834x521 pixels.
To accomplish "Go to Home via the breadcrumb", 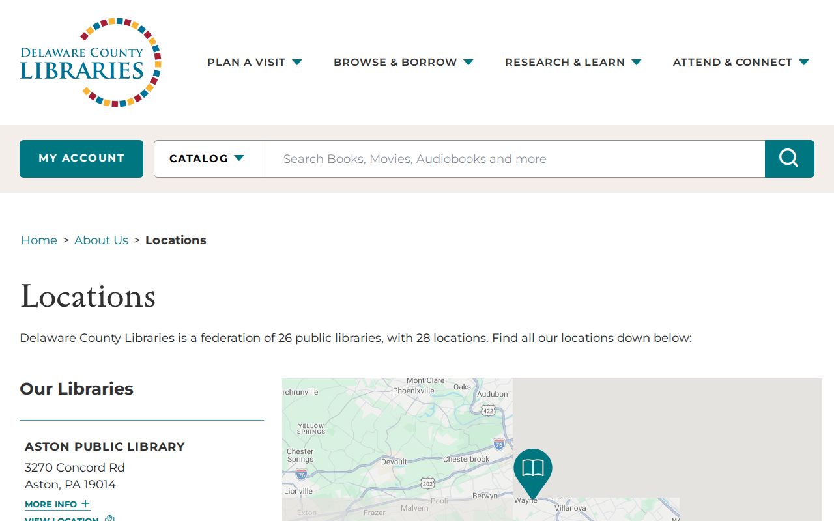I will coord(39,240).
